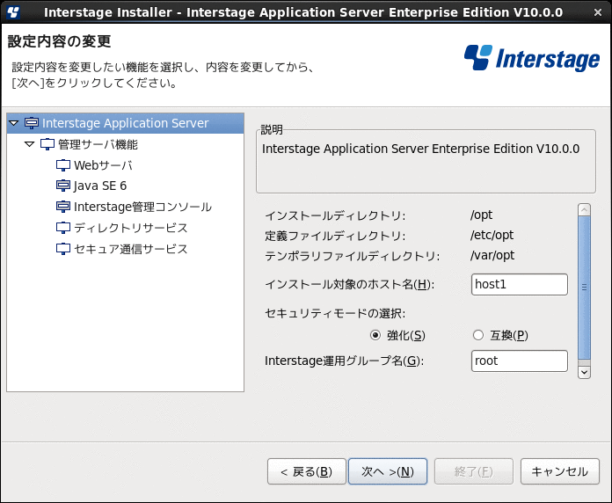Click the 管理サーバ機能 monitor icon
This screenshot has width=612, height=503.
(47, 144)
